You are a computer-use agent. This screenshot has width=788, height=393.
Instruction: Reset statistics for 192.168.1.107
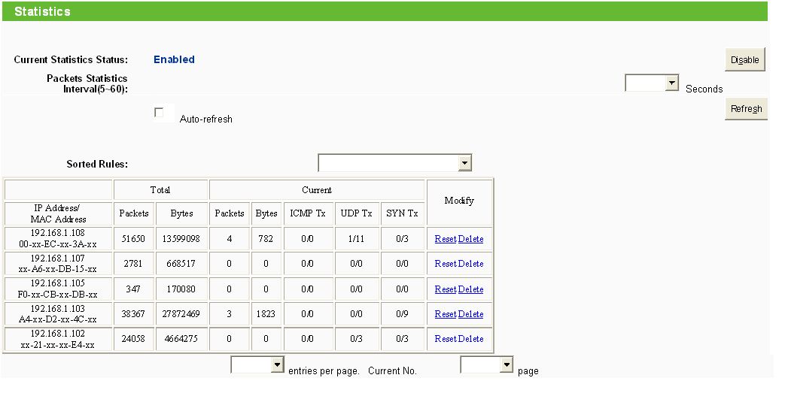click(x=446, y=264)
